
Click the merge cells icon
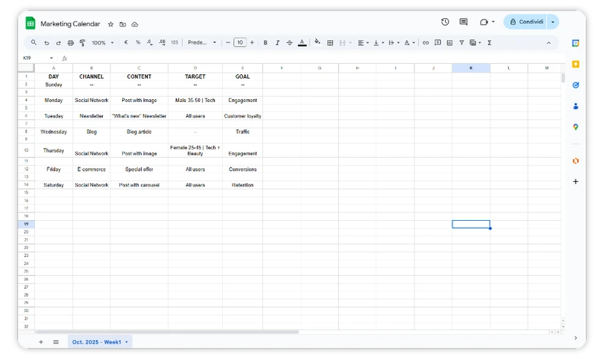click(x=342, y=43)
